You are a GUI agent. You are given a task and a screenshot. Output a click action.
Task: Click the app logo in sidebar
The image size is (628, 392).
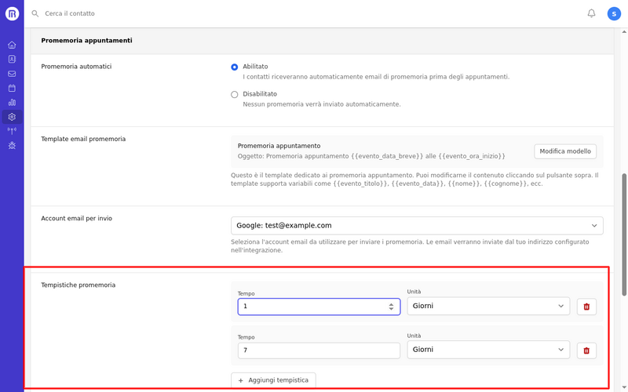(12, 13)
